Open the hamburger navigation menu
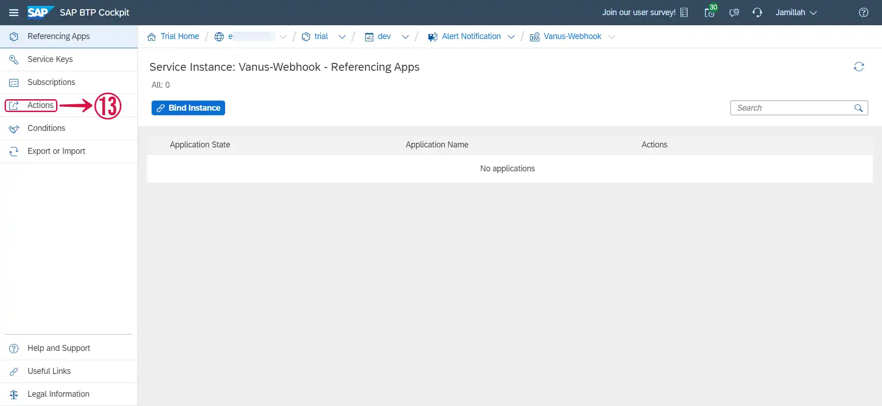Image resolution: width=882 pixels, height=406 pixels. point(14,12)
